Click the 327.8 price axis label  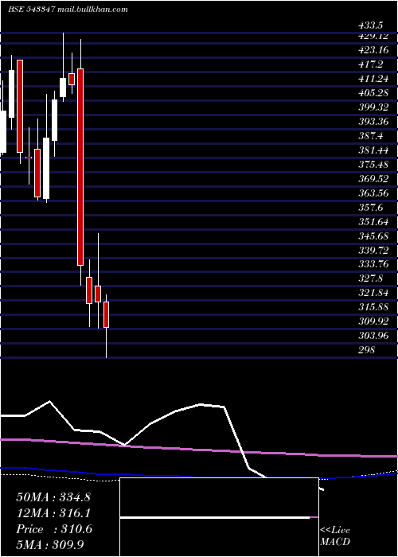371,278
